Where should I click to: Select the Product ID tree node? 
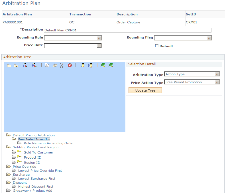[x=32, y=157]
